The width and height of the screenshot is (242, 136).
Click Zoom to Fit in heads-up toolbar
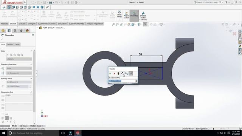pos(113,24)
